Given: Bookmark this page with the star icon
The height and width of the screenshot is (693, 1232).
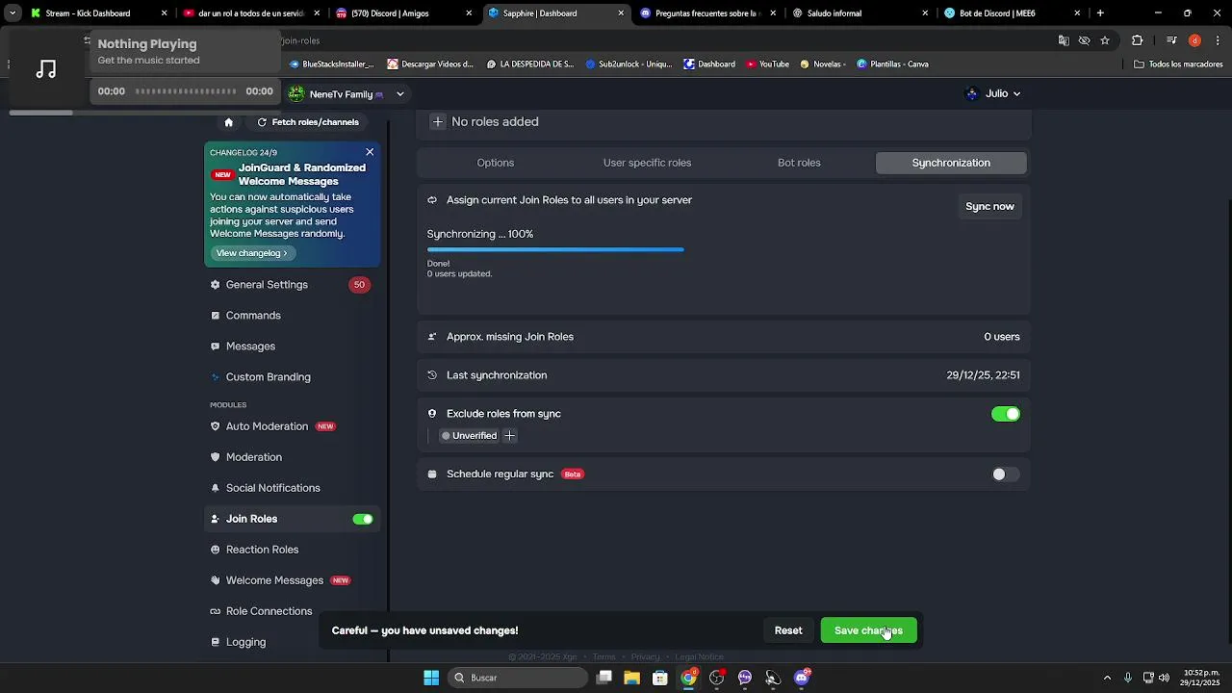Looking at the screenshot, I should (x=1105, y=40).
